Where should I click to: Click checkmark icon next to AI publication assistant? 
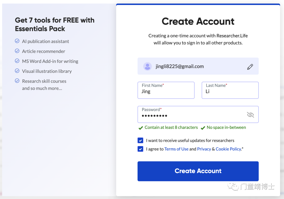17,41
